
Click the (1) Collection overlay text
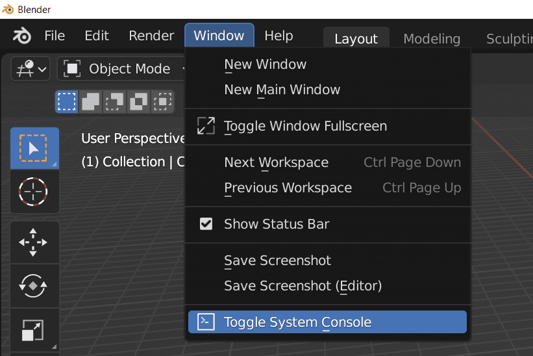[133, 162]
